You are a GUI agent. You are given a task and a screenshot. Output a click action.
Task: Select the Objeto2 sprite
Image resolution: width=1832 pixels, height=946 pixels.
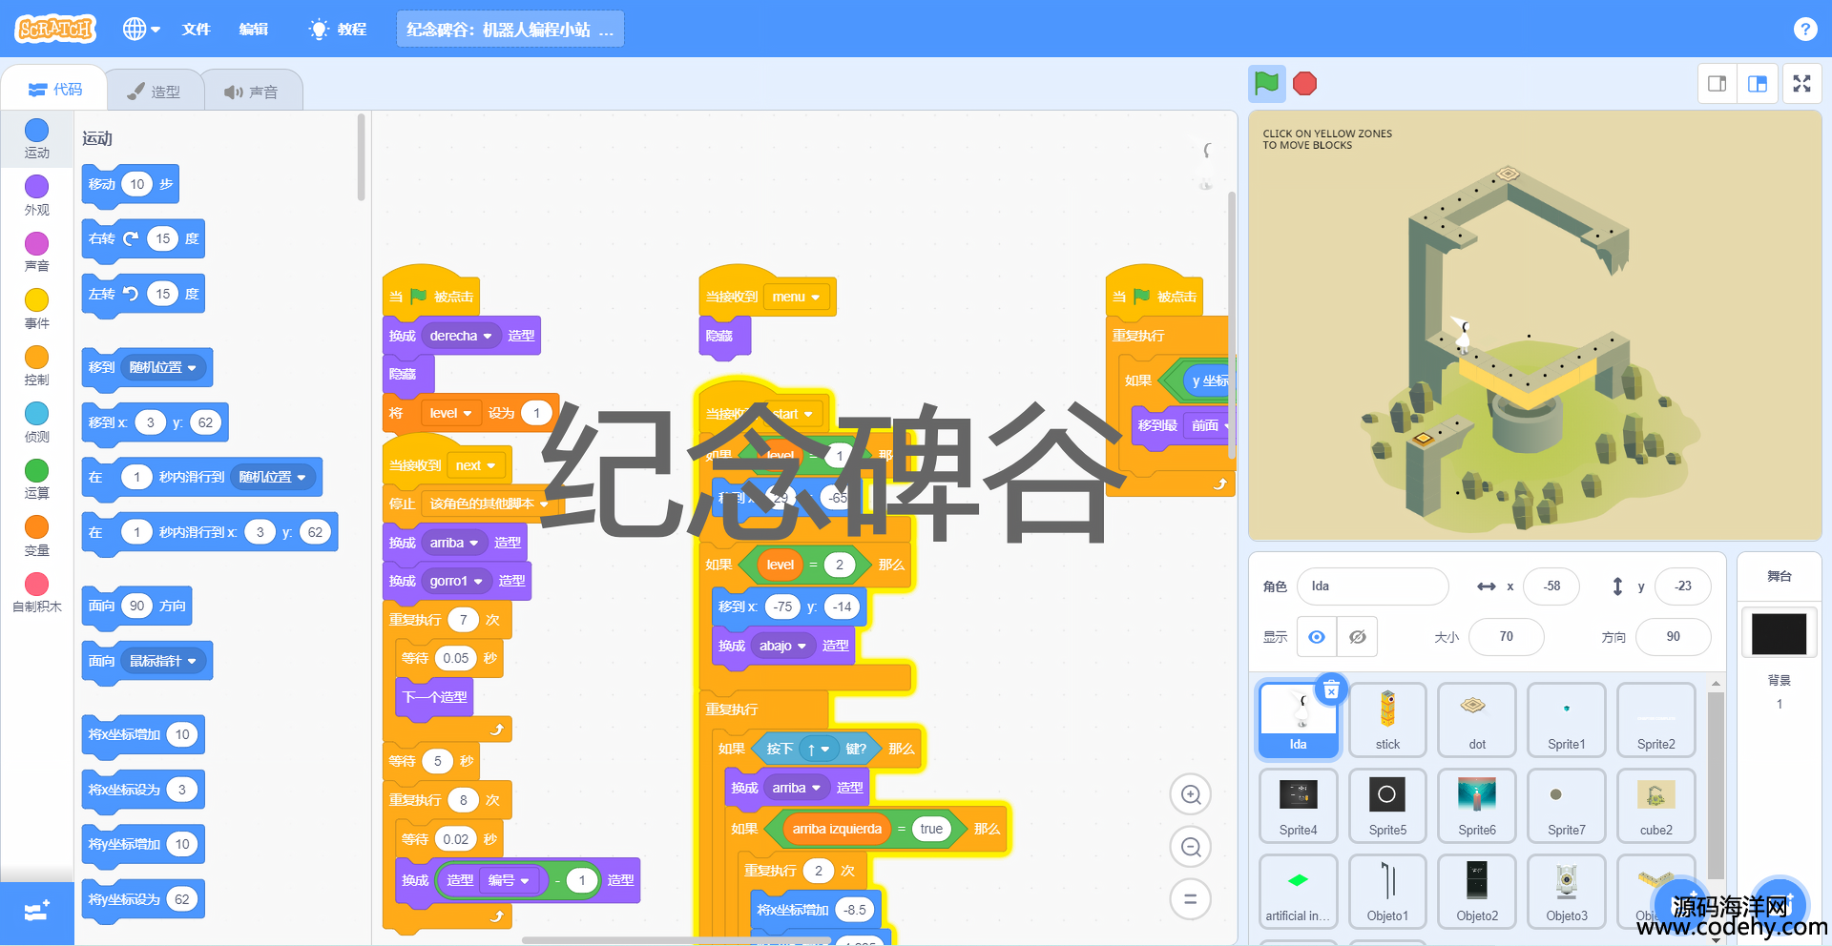pyautogui.click(x=1477, y=893)
